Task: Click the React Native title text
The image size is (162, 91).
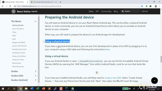Action: (x=24, y=11)
